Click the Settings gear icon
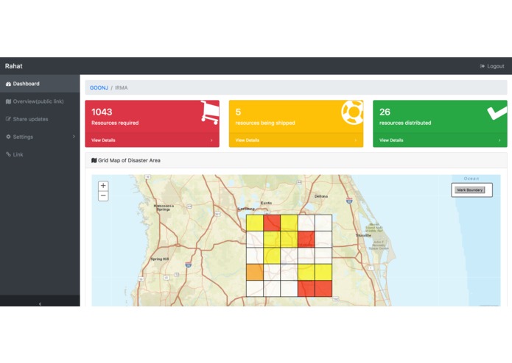This screenshot has height=363, width=512. point(9,137)
